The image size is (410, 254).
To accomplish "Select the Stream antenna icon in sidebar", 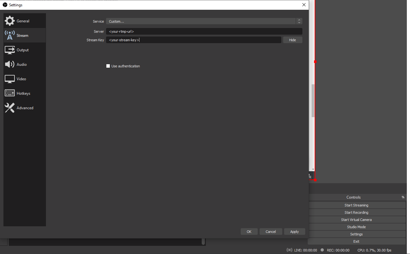I will (x=9, y=35).
